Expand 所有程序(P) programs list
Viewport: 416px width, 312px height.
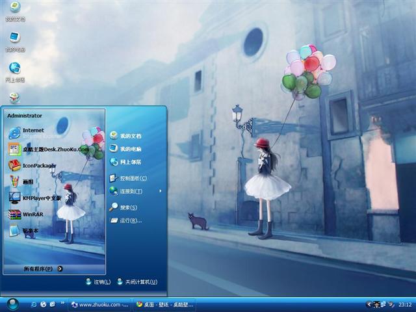[43, 268]
